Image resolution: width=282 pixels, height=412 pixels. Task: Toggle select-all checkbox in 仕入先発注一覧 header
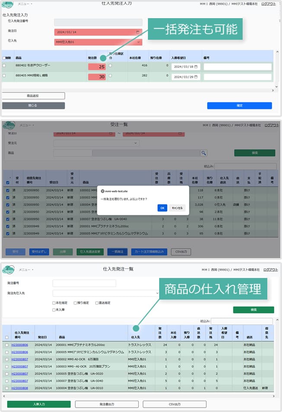7,337
